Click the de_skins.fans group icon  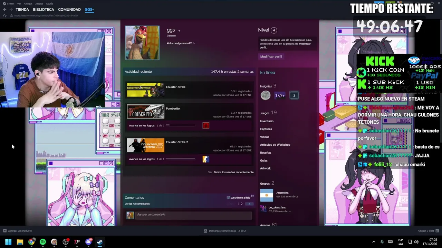click(x=263, y=209)
